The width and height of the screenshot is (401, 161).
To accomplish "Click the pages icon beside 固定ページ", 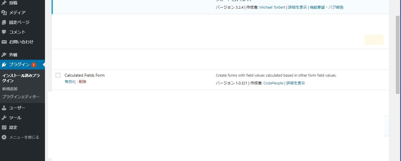I will pos(4,22).
